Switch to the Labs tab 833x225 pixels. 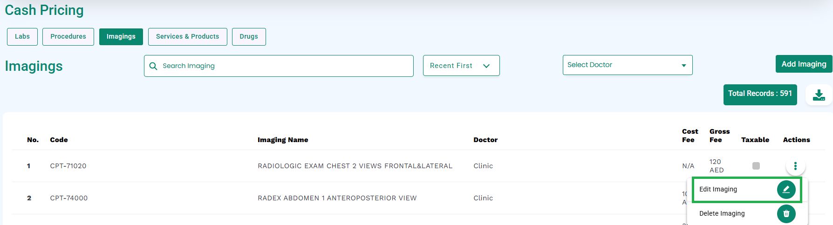[22, 37]
